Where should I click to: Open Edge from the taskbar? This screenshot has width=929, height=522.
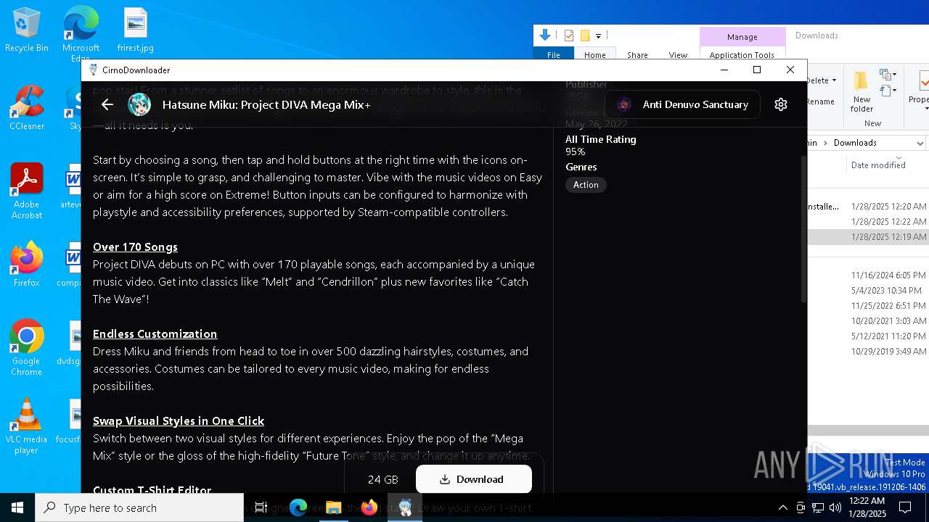click(298, 507)
